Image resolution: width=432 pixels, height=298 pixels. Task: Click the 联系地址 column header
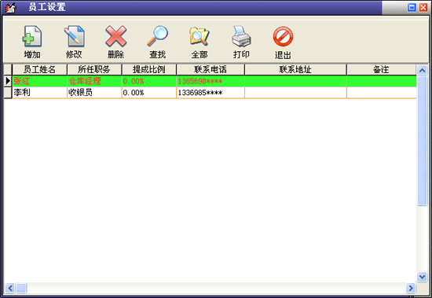click(x=295, y=69)
